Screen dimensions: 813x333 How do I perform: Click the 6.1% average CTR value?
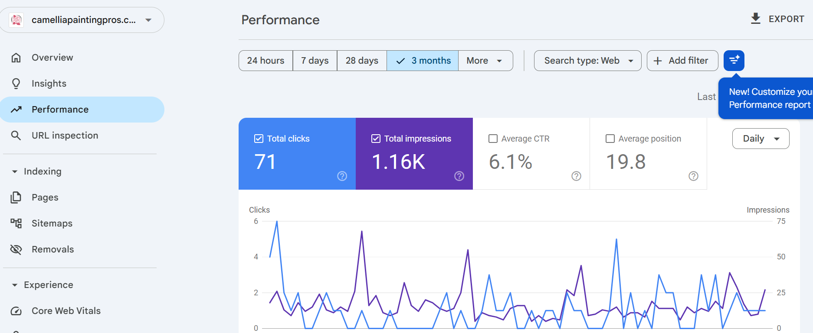coord(511,162)
